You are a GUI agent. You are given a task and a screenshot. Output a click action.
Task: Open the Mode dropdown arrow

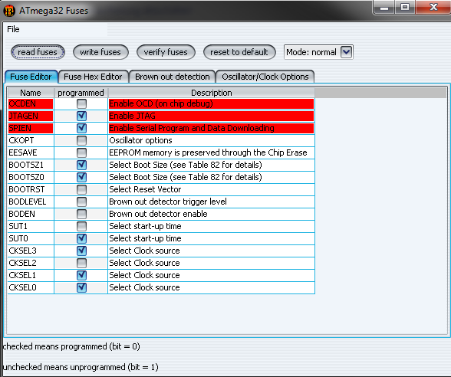(346, 52)
